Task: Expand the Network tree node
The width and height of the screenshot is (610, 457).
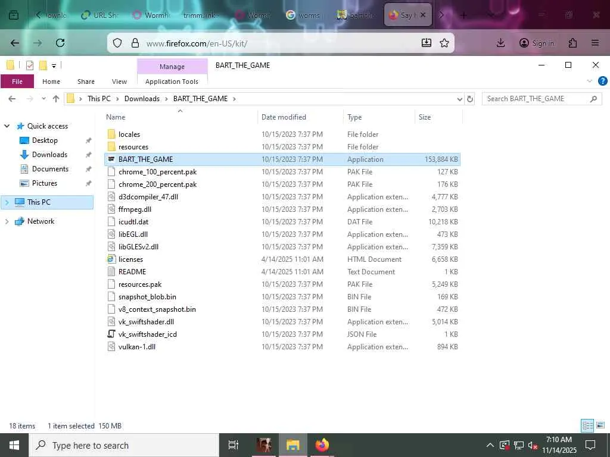Action: (x=7, y=221)
